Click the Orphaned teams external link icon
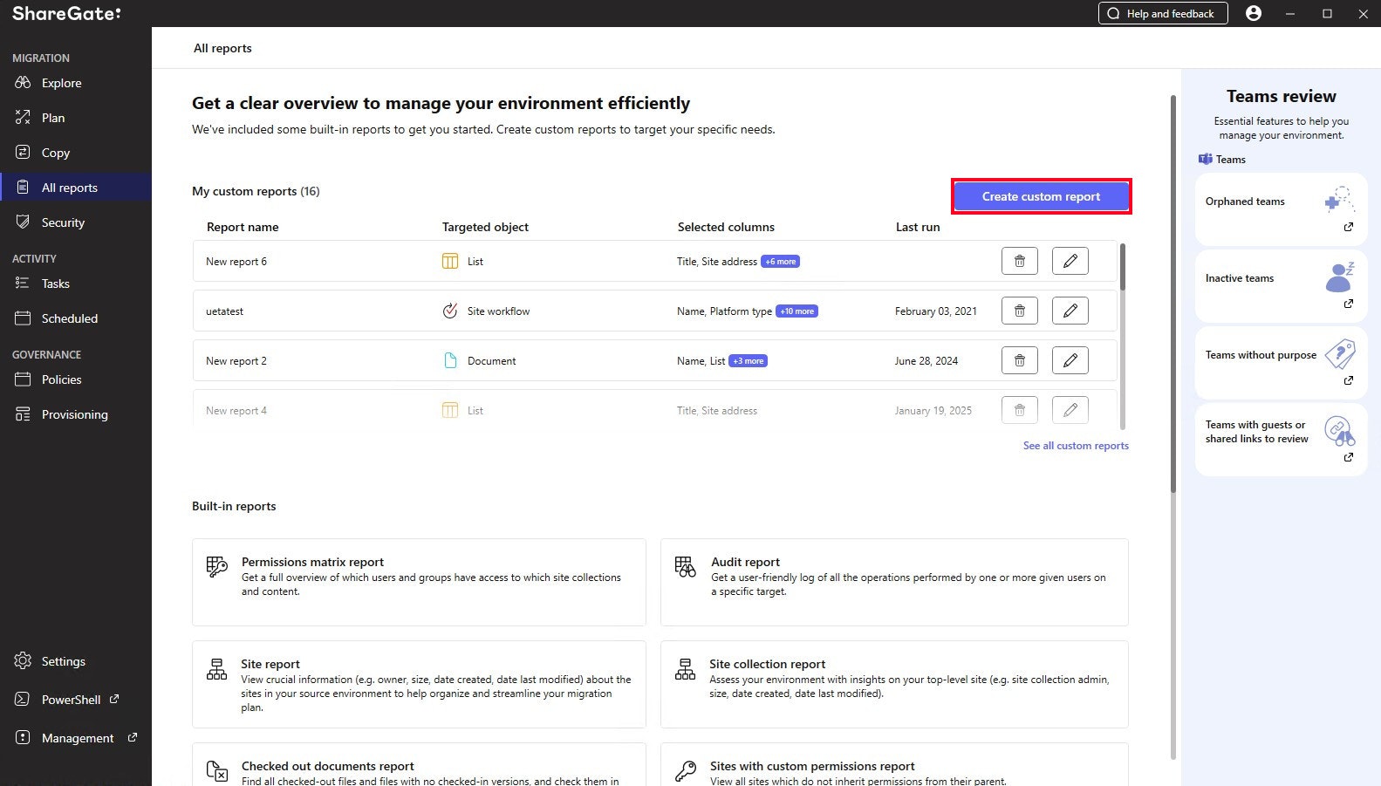This screenshot has height=786, width=1381. point(1349,227)
